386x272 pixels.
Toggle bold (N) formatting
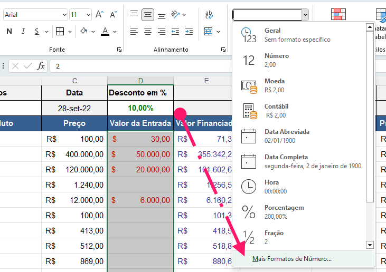coord(9,32)
